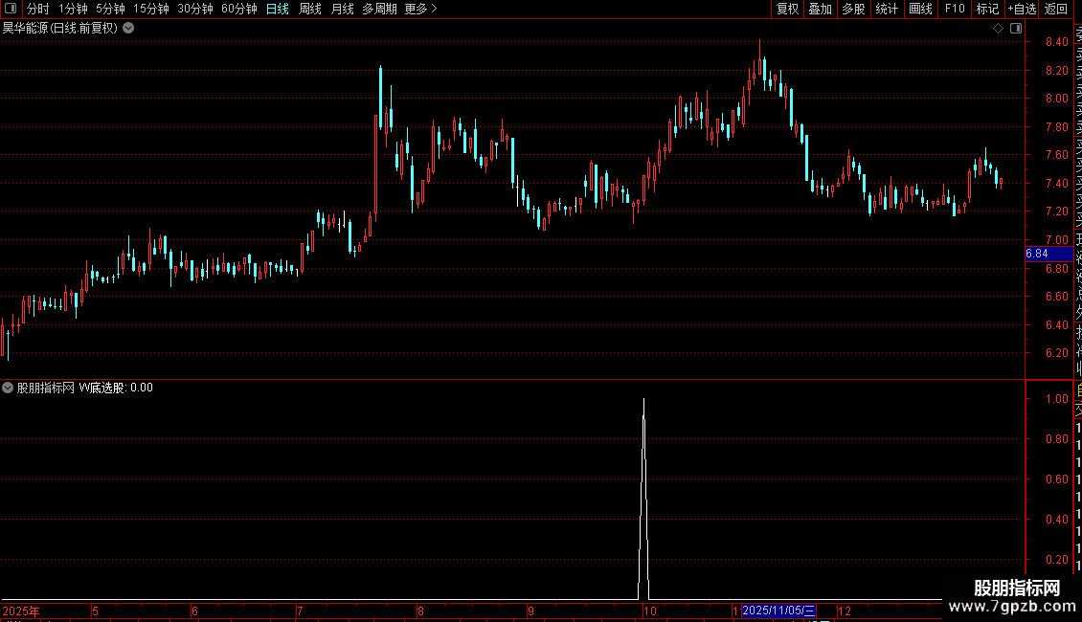Click 股朋指标网 W底选股: 0.00 label
The width and height of the screenshot is (1082, 622).
85,388
